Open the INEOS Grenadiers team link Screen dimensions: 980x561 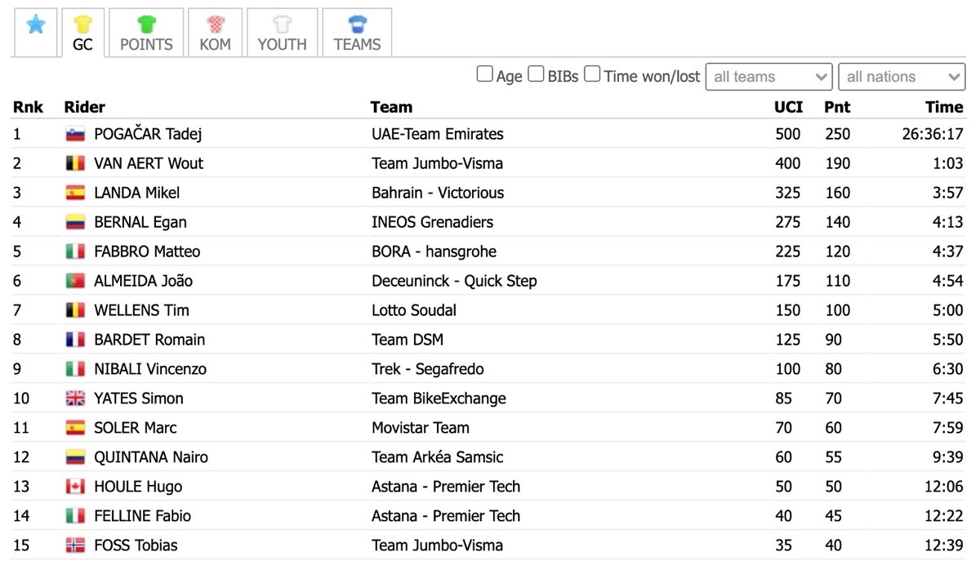click(432, 222)
